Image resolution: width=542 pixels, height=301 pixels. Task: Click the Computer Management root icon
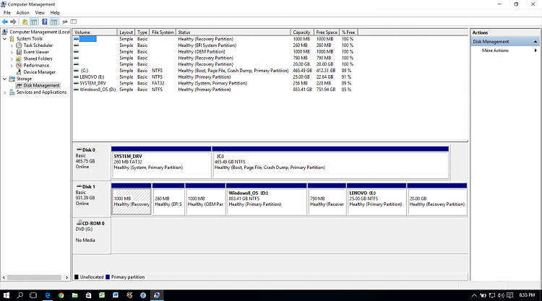(5, 32)
